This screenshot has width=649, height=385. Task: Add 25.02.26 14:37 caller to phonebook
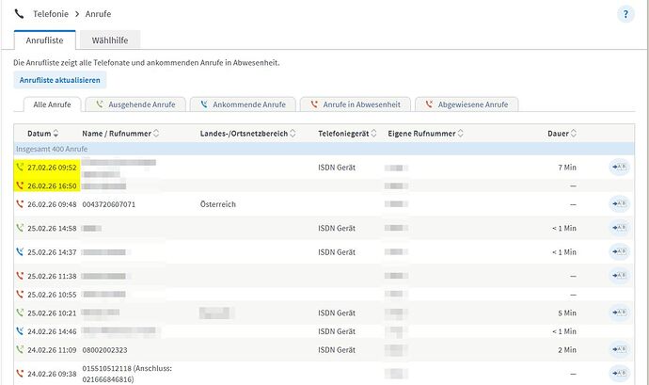coord(619,252)
